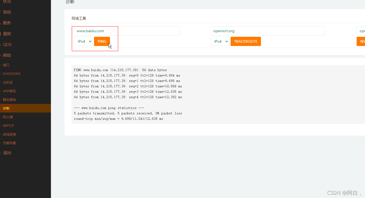The height and width of the screenshot is (198, 365).
Task: Go to the ARP绑定 page
Action: click(9, 91)
